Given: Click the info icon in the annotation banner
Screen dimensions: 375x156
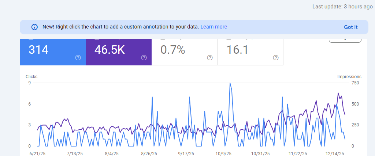Looking at the screenshot, I should (34, 27).
